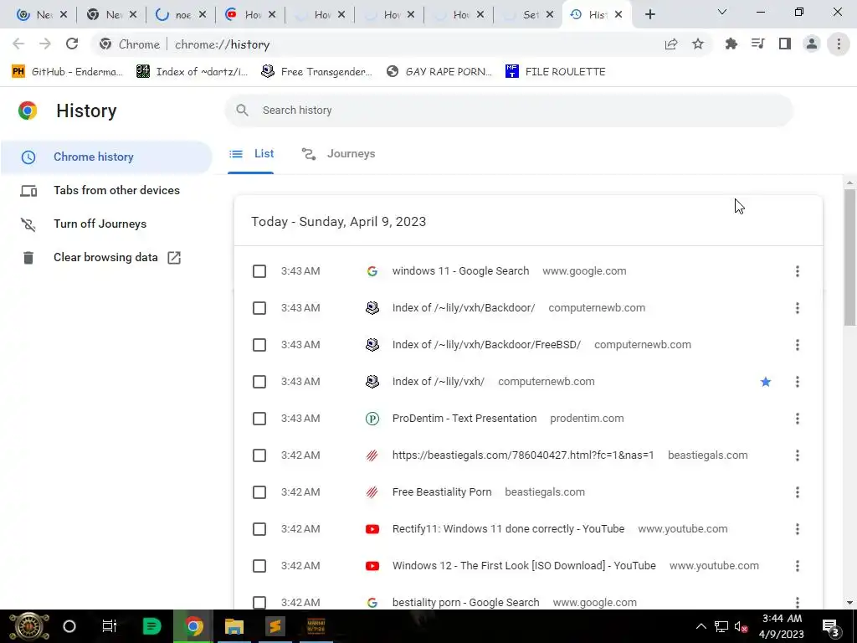Select checkbox for Rectify11 YouTube entry
Viewport: 857px width, 643px height.
click(259, 529)
